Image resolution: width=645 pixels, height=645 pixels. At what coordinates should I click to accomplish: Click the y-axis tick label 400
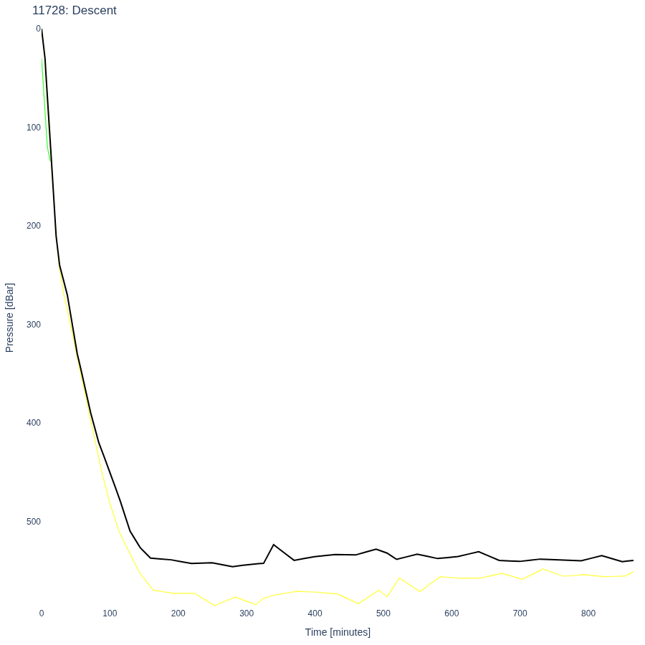click(34, 423)
